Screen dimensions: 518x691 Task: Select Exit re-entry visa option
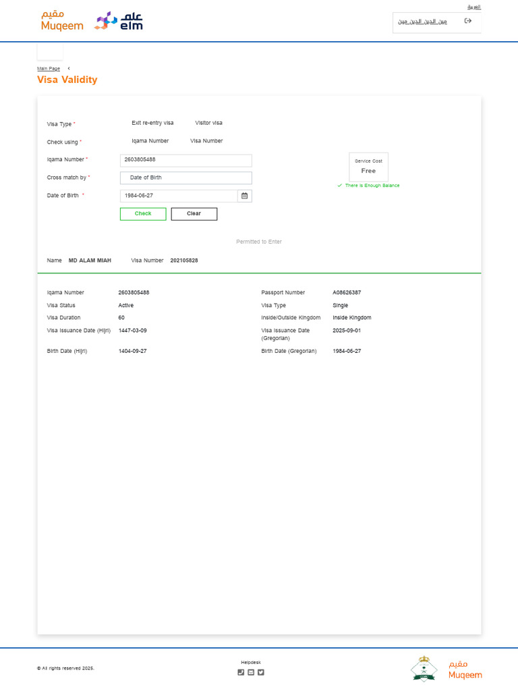[x=152, y=123]
